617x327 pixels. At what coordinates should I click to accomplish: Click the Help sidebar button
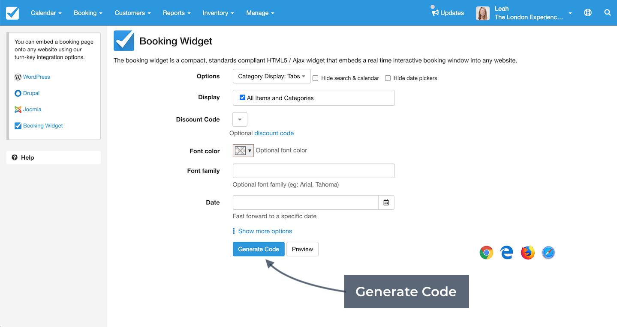(54, 158)
